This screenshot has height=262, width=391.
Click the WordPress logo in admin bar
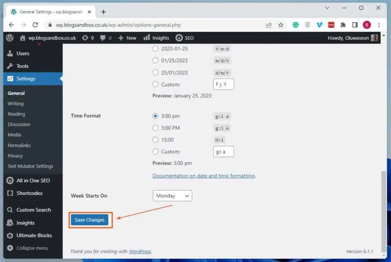(10, 38)
